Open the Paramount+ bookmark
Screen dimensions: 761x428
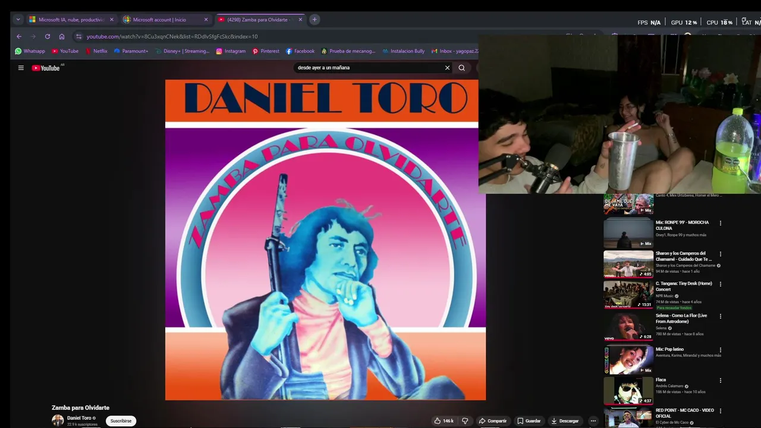pyautogui.click(x=131, y=51)
